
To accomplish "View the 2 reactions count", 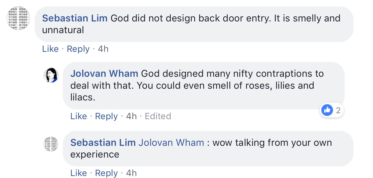I will pyautogui.click(x=338, y=110).
